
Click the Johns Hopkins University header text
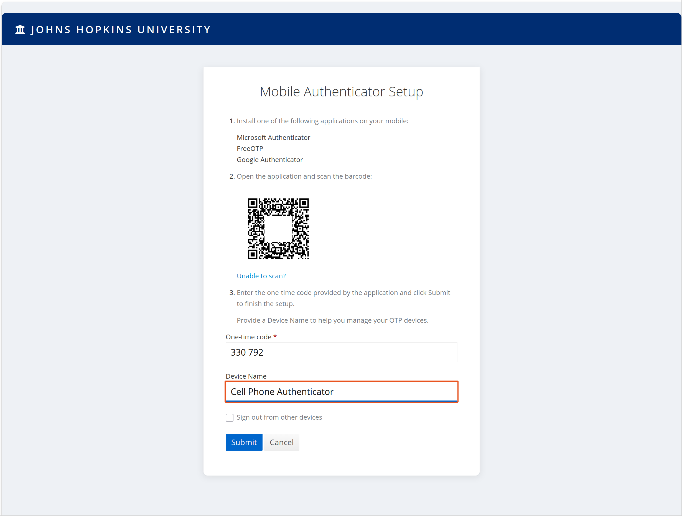[x=121, y=30]
